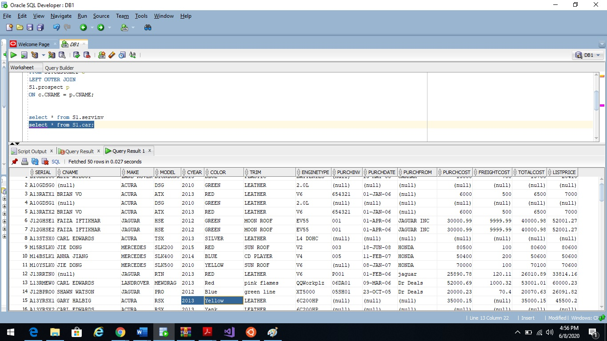Click the binoculars search icon in main toolbar
Image resolution: width=607 pixels, height=341 pixels.
148,27
